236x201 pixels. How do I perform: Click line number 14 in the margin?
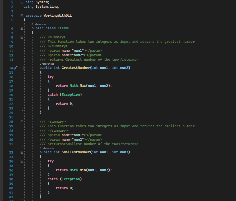pos(11,68)
